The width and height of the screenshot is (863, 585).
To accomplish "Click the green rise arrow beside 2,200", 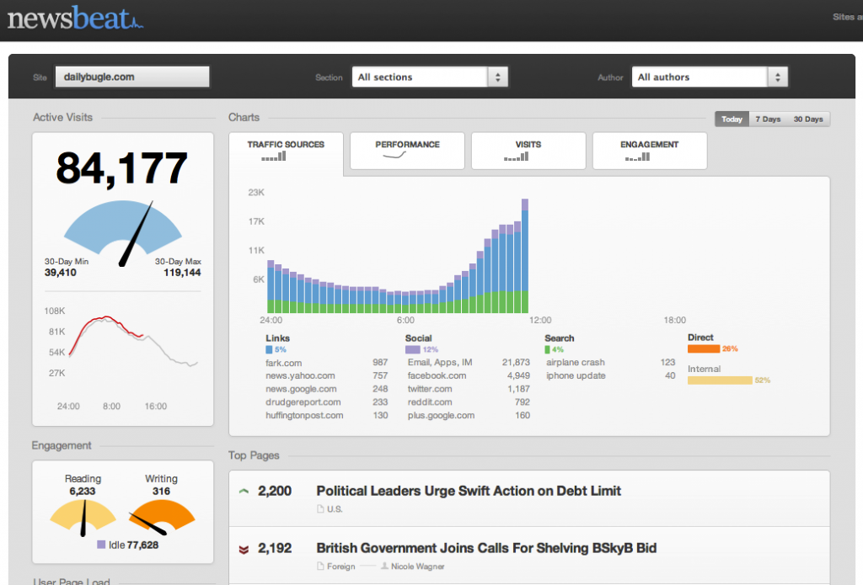I will (245, 489).
